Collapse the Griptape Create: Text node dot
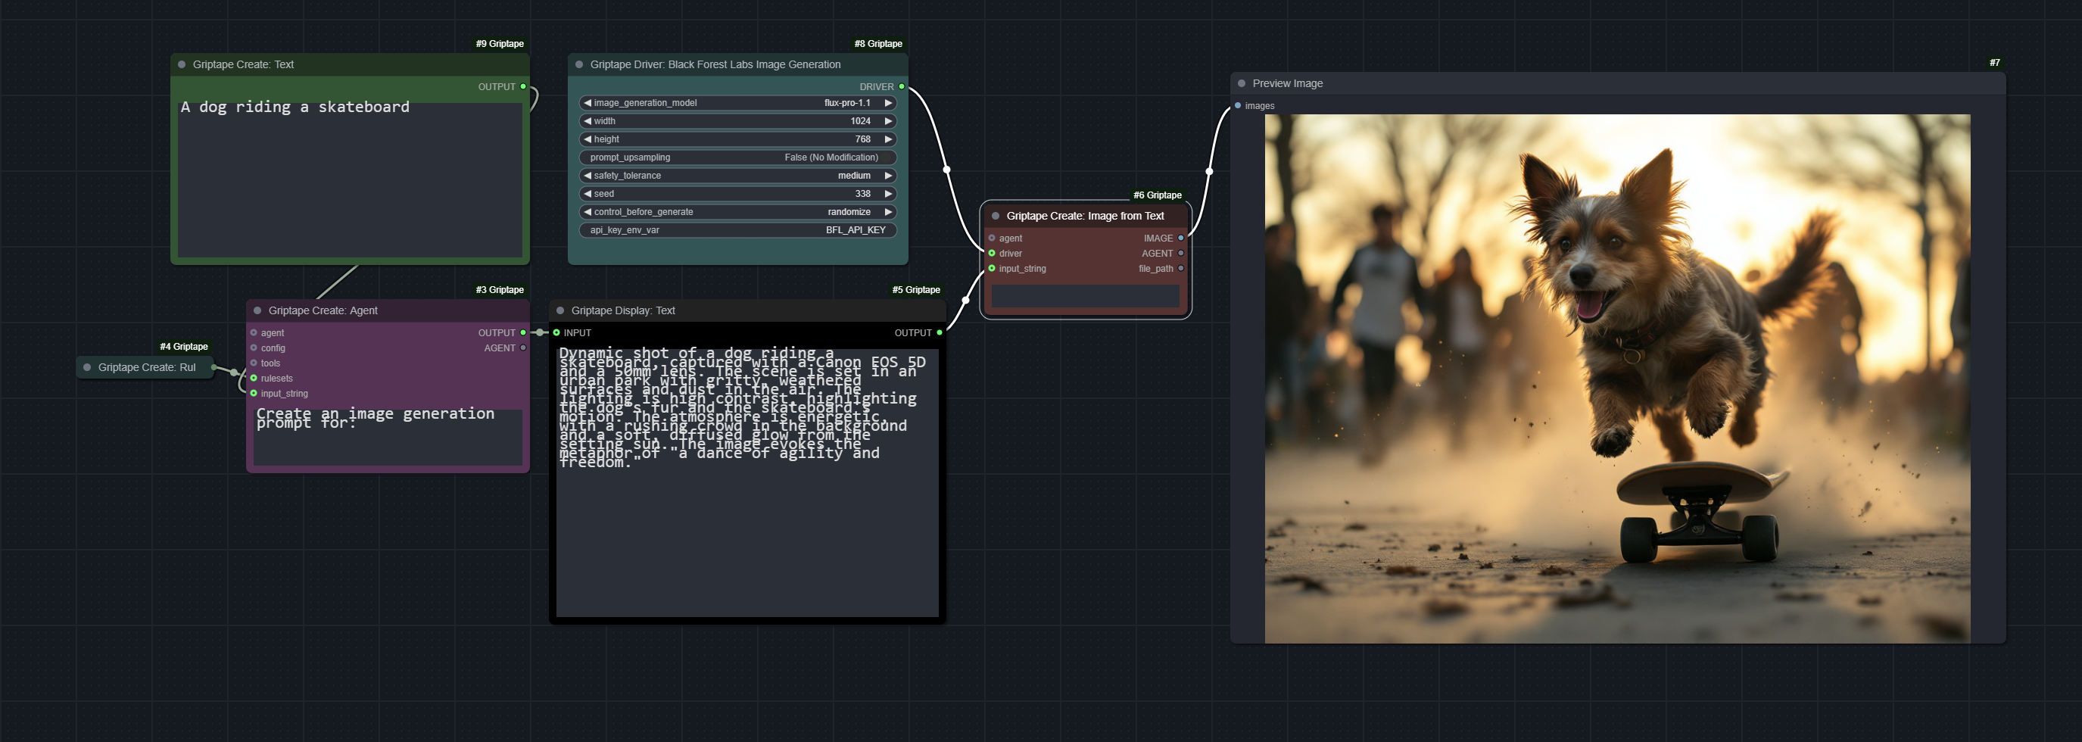The image size is (2082, 742). (182, 64)
